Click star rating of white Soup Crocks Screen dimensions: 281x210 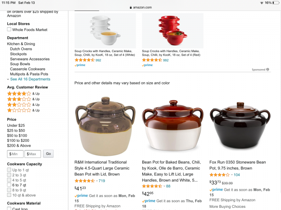point(84,60)
